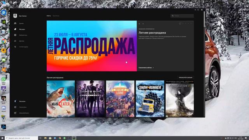Open the Mail app from the taskbar
The width and height of the screenshot is (249, 140).
coord(55,138)
